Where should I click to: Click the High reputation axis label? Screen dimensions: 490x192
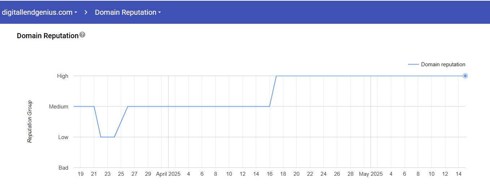point(62,76)
